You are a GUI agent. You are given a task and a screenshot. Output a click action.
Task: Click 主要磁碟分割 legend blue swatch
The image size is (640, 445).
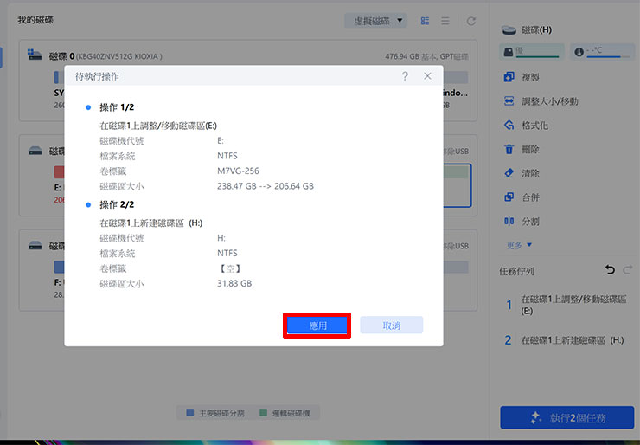189,413
